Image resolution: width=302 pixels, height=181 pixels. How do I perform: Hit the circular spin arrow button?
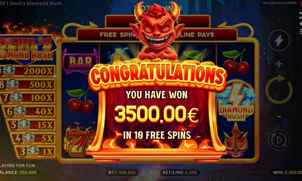tap(279, 90)
